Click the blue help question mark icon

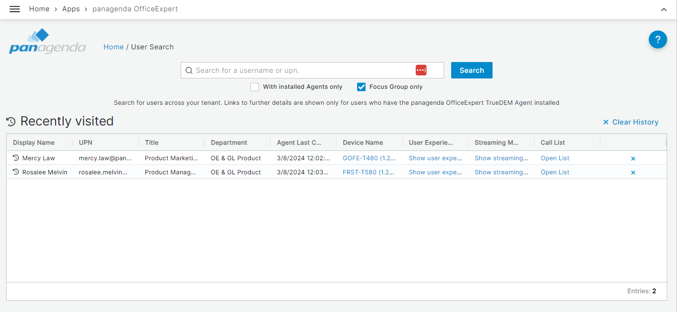click(657, 39)
